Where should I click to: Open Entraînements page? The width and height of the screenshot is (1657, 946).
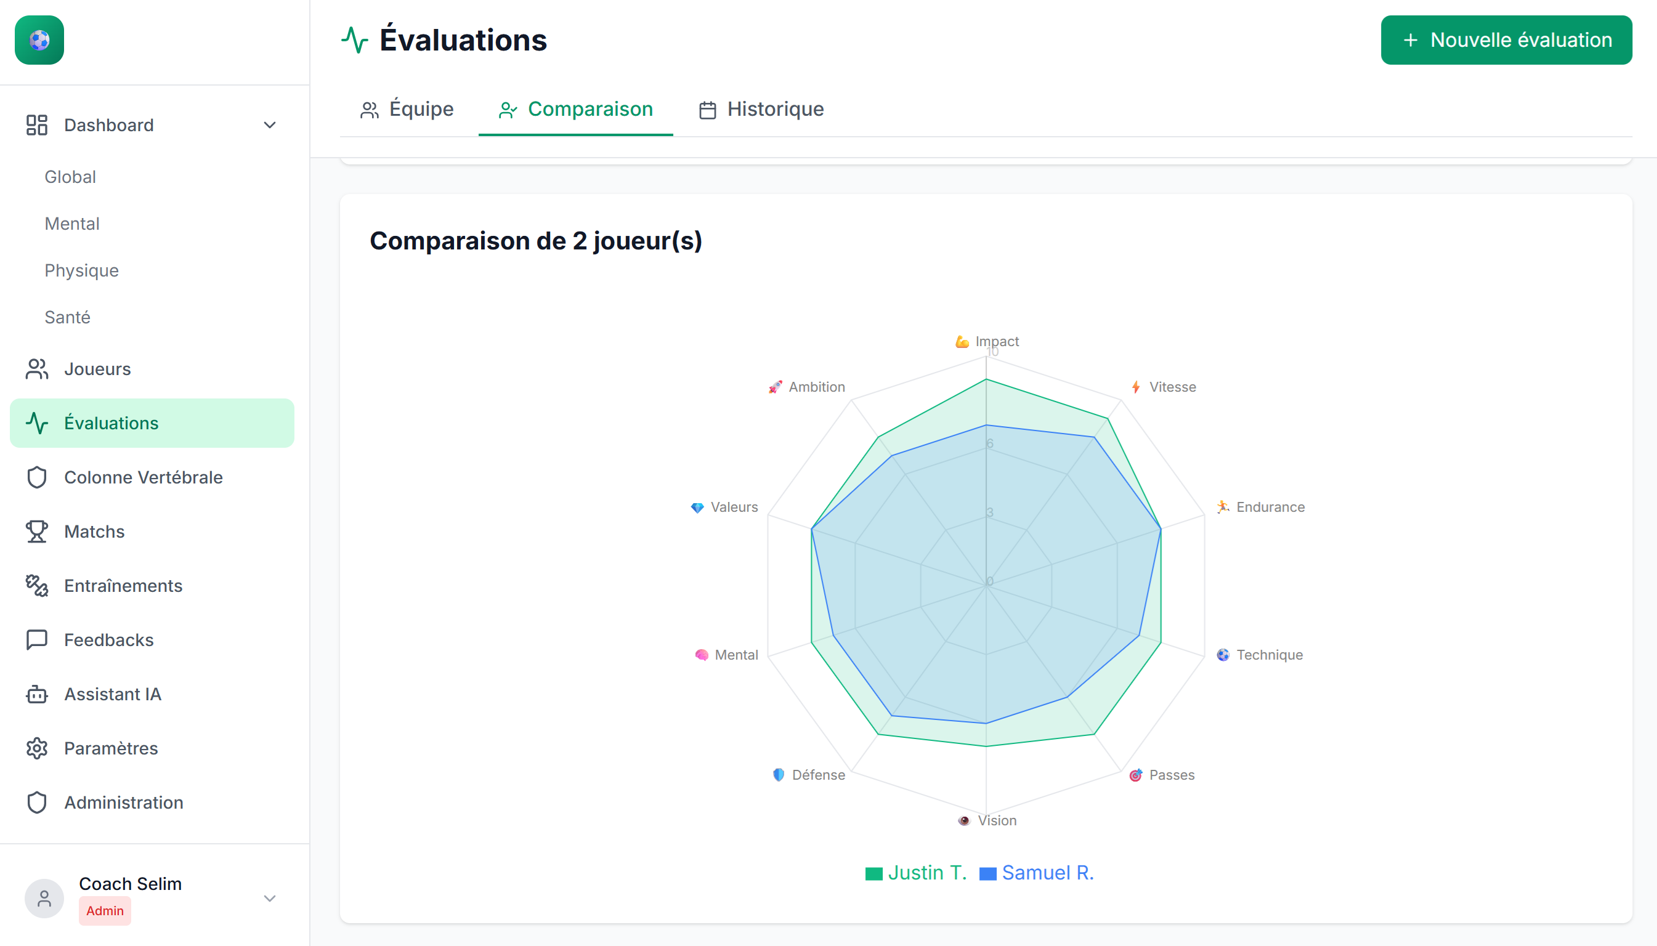coord(152,586)
